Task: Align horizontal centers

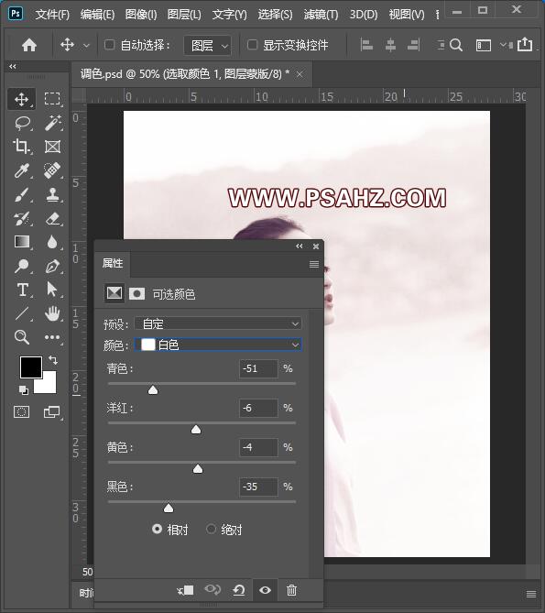Action: pos(390,45)
